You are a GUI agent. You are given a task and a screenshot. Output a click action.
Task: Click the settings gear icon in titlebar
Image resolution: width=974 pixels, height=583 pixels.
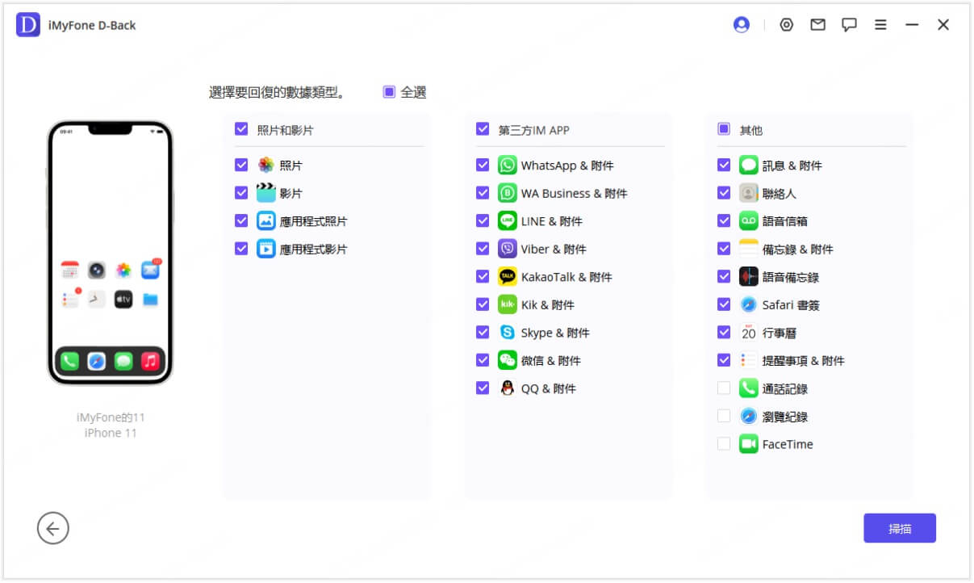point(787,24)
